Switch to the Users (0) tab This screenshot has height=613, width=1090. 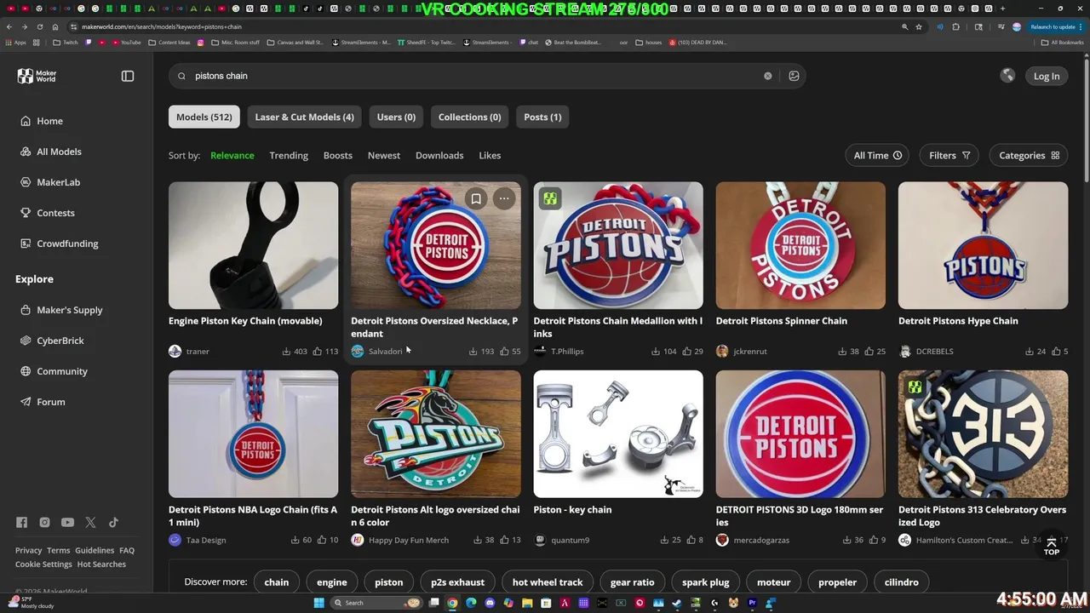click(x=396, y=117)
